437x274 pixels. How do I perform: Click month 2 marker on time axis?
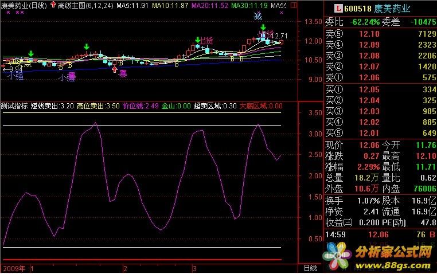click(x=125, y=269)
